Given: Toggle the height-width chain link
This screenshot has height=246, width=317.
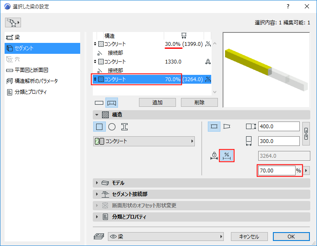Looking at the screenshot, I should 306,134.
